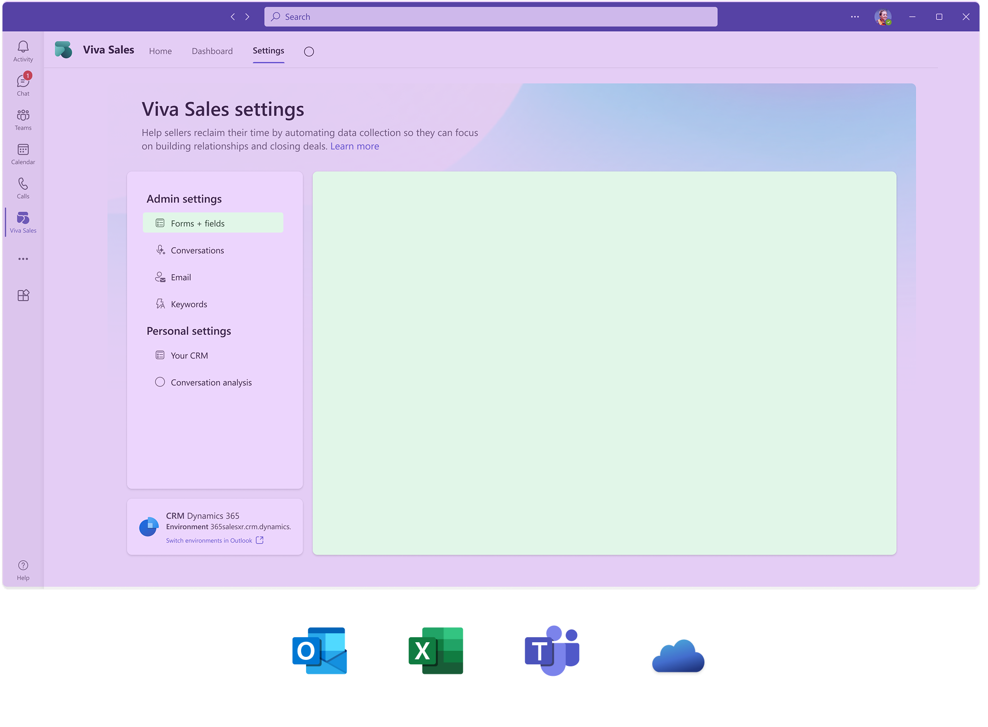Click the Viva Sales app logo

coord(64,50)
